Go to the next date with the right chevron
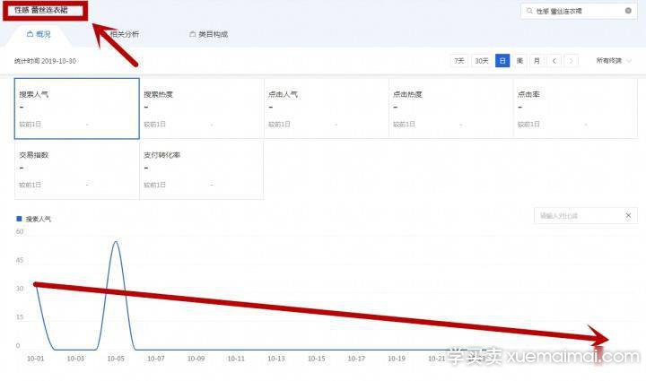This screenshot has height=381, width=646. click(571, 61)
